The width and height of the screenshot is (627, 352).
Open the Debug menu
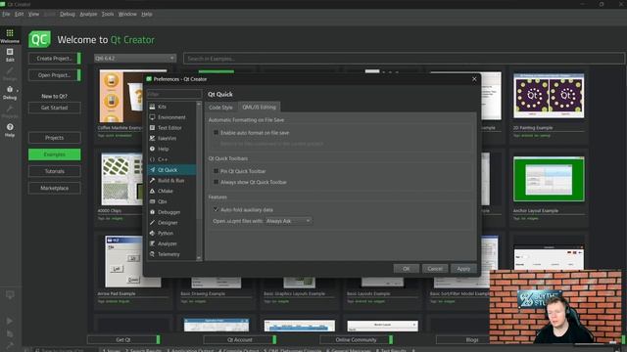pos(68,14)
